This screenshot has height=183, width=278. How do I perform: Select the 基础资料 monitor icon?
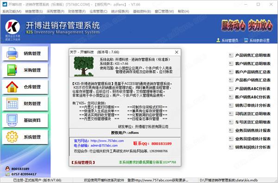(12, 120)
